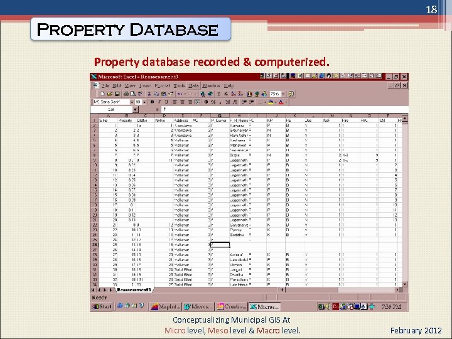Click the Cut scissors icon
This screenshot has height=339, width=452.
[149, 94]
